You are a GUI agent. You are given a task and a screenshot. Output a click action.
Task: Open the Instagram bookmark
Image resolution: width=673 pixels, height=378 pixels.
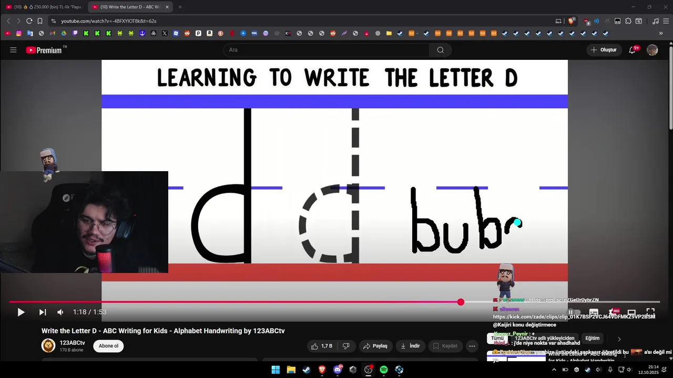(x=19, y=33)
